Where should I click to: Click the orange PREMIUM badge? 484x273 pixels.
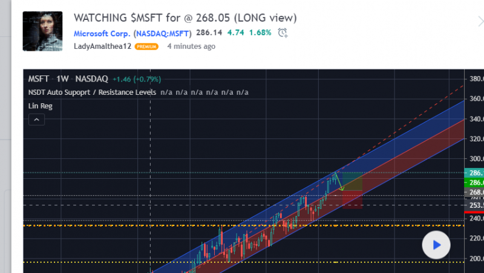(x=146, y=47)
